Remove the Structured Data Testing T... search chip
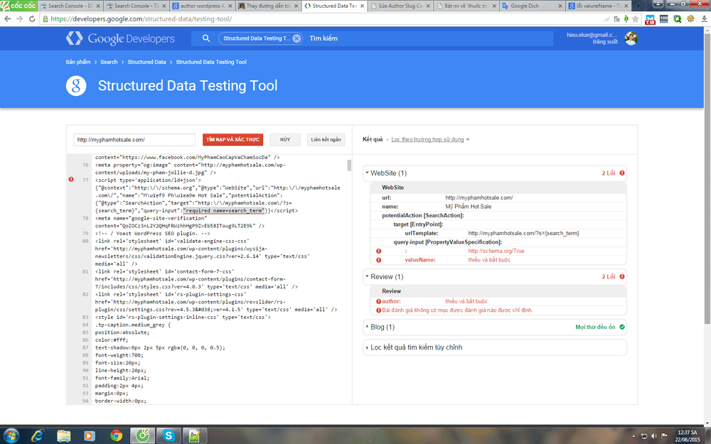The width and height of the screenshot is (711, 444). [x=296, y=38]
